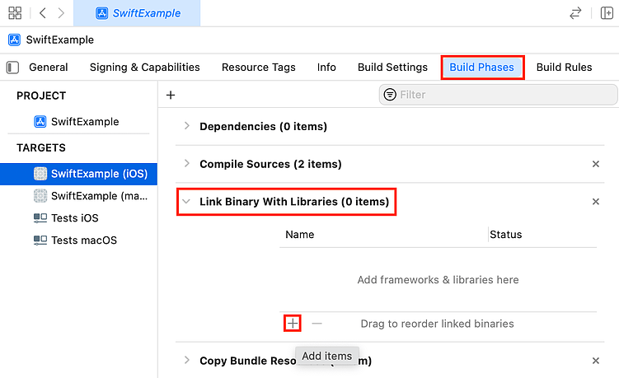
Task: Open Signing & Capabilities tab
Action: pyautogui.click(x=144, y=68)
